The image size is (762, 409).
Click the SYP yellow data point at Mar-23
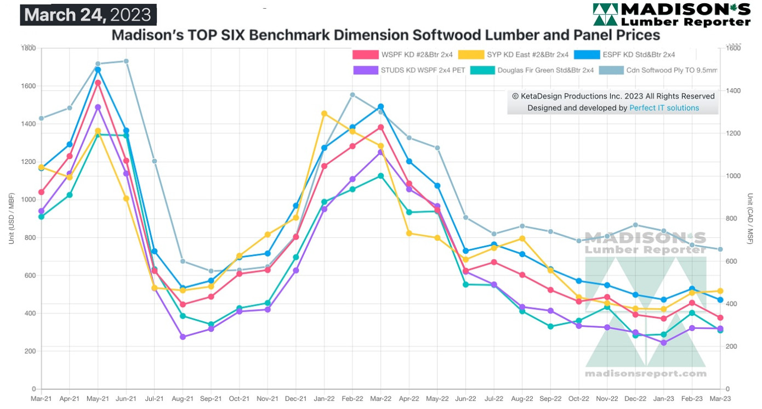pyautogui.click(x=720, y=291)
